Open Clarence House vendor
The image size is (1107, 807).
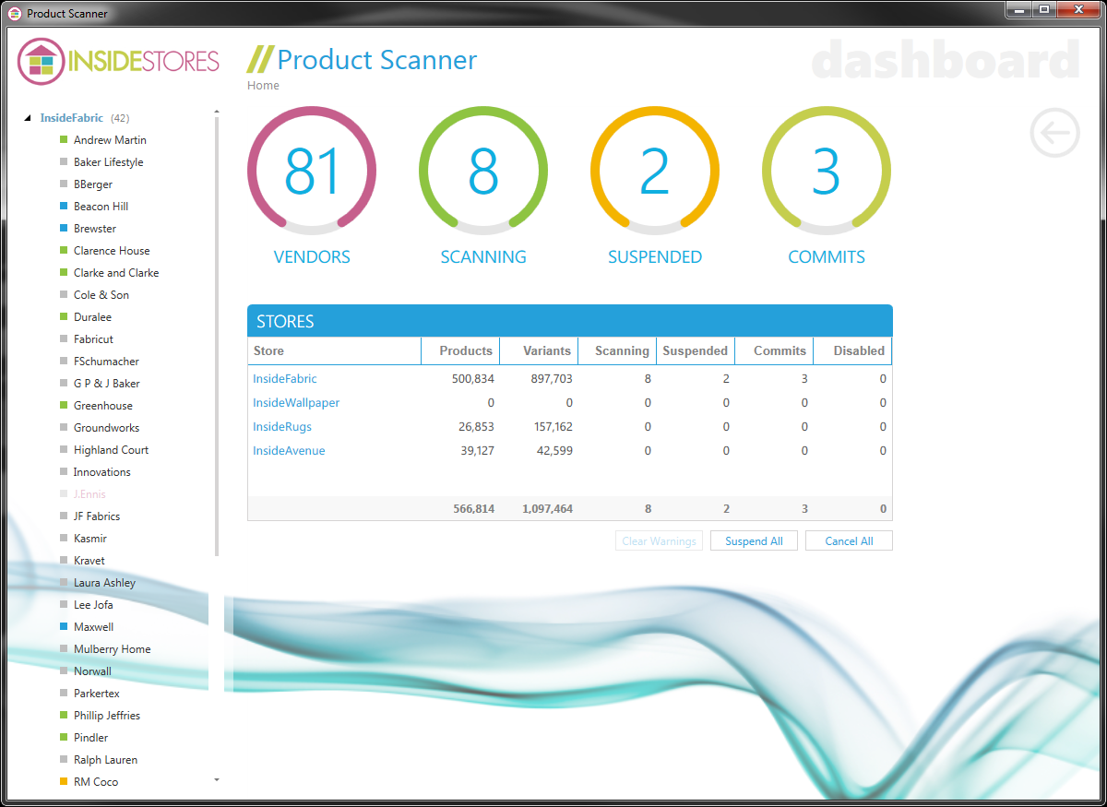tap(112, 251)
